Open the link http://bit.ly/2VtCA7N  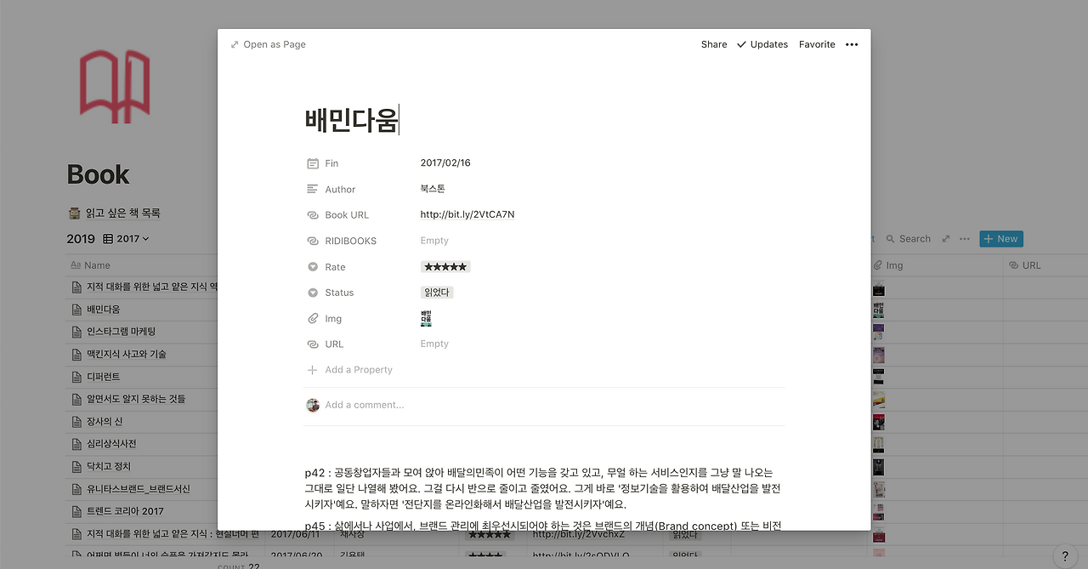pyautogui.click(x=467, y=214)
